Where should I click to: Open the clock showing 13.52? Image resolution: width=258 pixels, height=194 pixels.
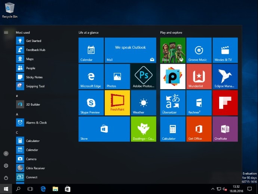(236, 189)
